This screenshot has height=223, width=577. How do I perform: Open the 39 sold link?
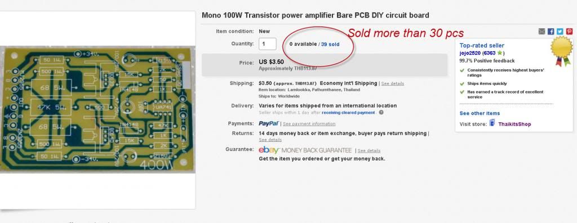click(330, 44)
